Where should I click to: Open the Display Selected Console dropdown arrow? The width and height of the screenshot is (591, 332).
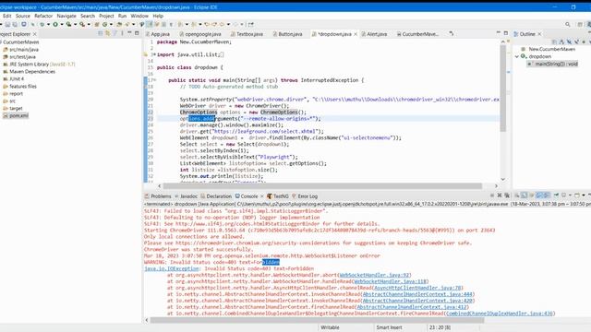tap(570, 196)
